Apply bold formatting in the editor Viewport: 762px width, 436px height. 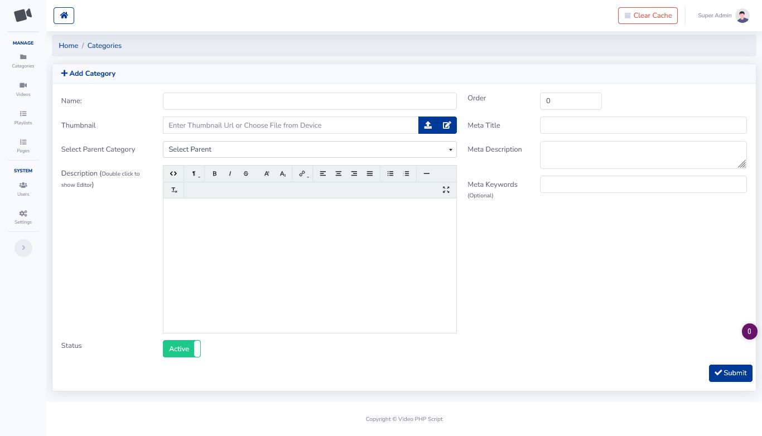215,174
